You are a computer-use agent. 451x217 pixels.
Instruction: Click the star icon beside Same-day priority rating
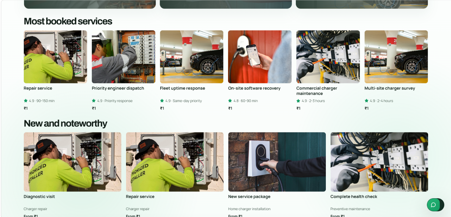click(x=162, y=101)
